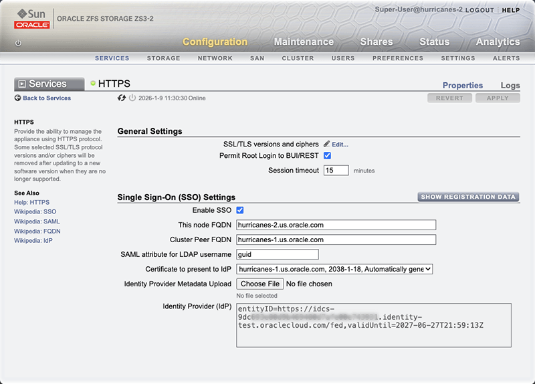Image resolution: width=535 pixels, height=384 pixels.
Task: Click the Edit... link for SSL/TLS ciphers
Action: [x=340, y=145]
